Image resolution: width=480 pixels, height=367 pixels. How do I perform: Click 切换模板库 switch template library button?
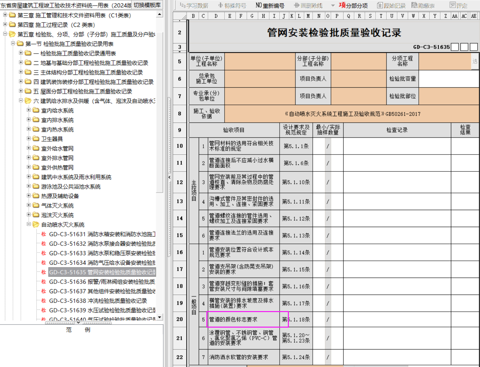[x=147, y=5]
